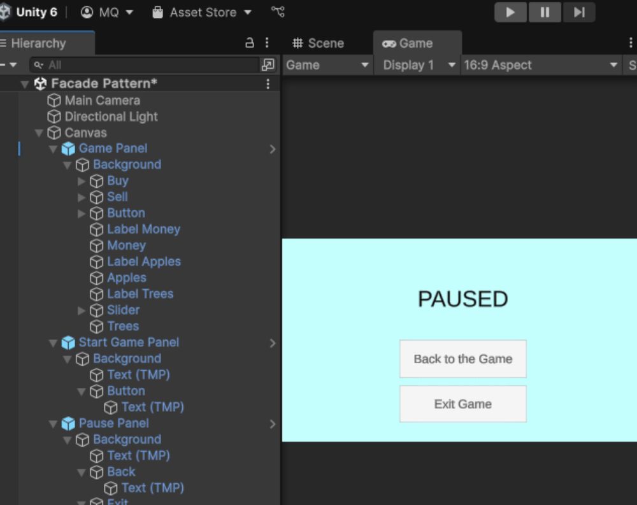Open the version control branch icon
Image resolution: width=637 pixels, height=505 pixels.
(x=278, y=12)
